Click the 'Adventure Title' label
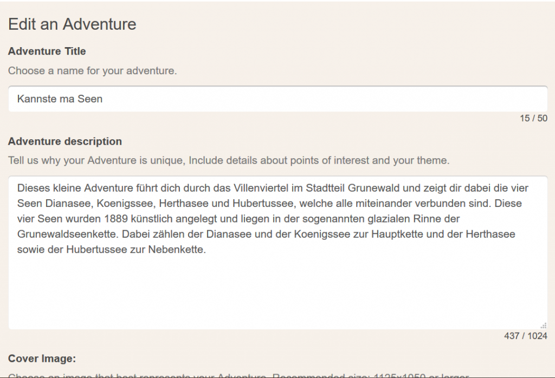 pyautogui.click(x=47, y=51)
